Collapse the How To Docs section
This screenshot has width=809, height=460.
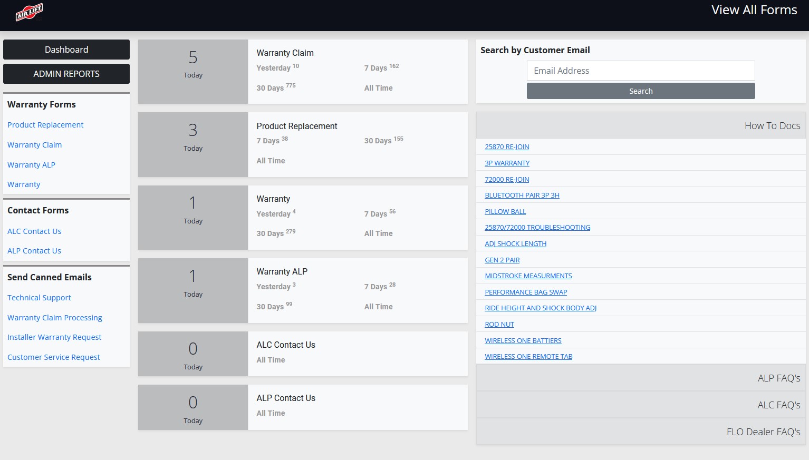[x=641, y=125]
